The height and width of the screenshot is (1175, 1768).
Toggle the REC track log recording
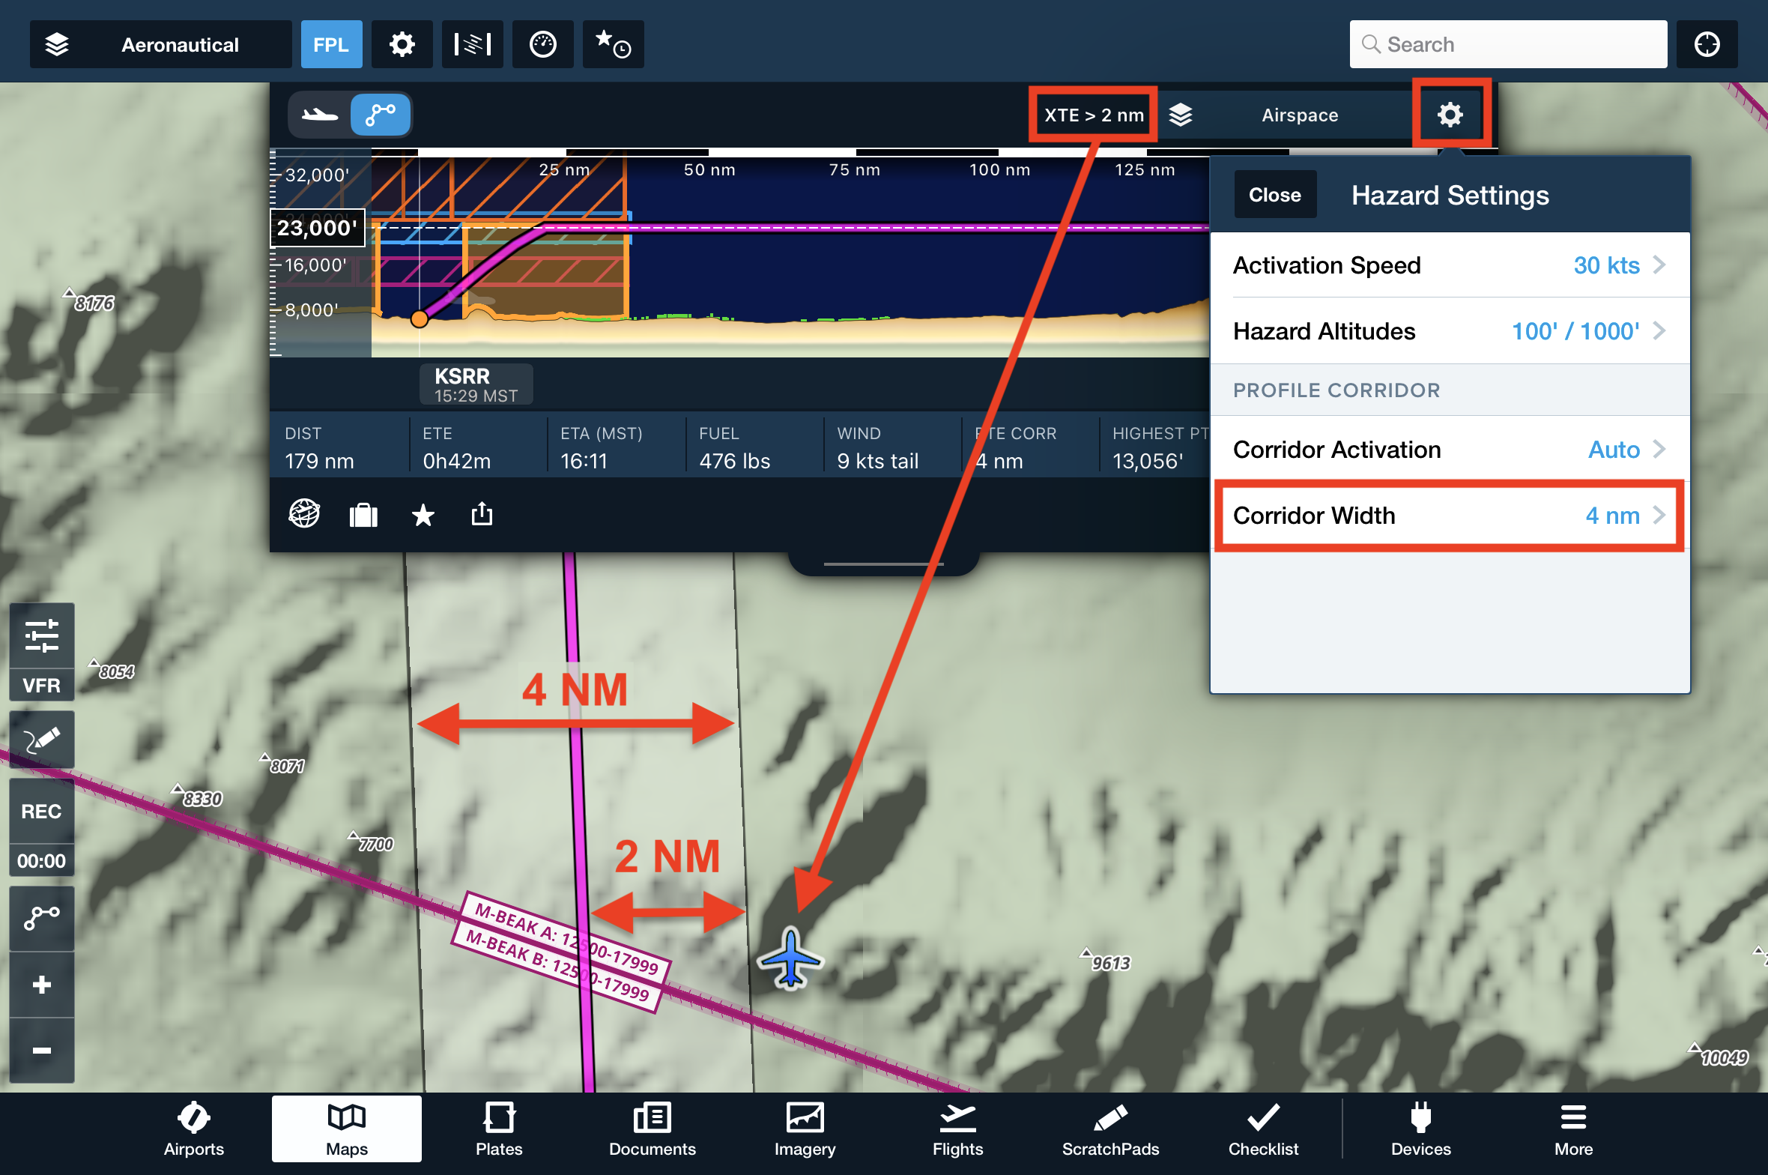point(41,811)
